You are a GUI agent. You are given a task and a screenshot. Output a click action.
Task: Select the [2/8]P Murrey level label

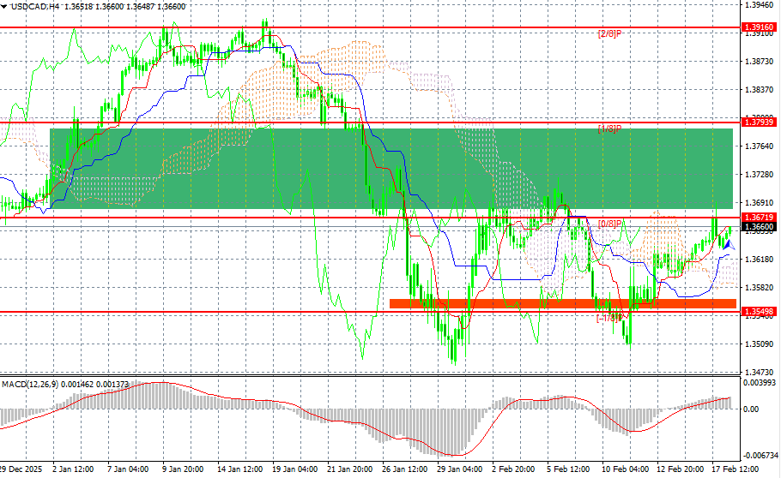pyautogui.click(x=609, y=33)
